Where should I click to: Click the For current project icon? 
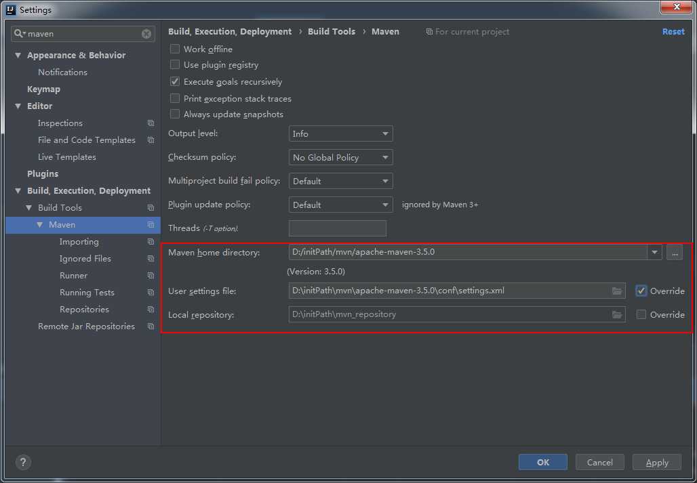429,32
